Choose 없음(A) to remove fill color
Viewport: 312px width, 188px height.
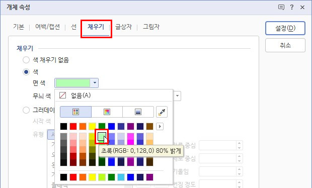tap(113, 96)
